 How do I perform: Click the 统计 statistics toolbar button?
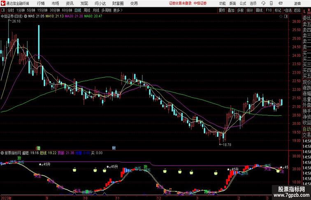pos(250,10)
